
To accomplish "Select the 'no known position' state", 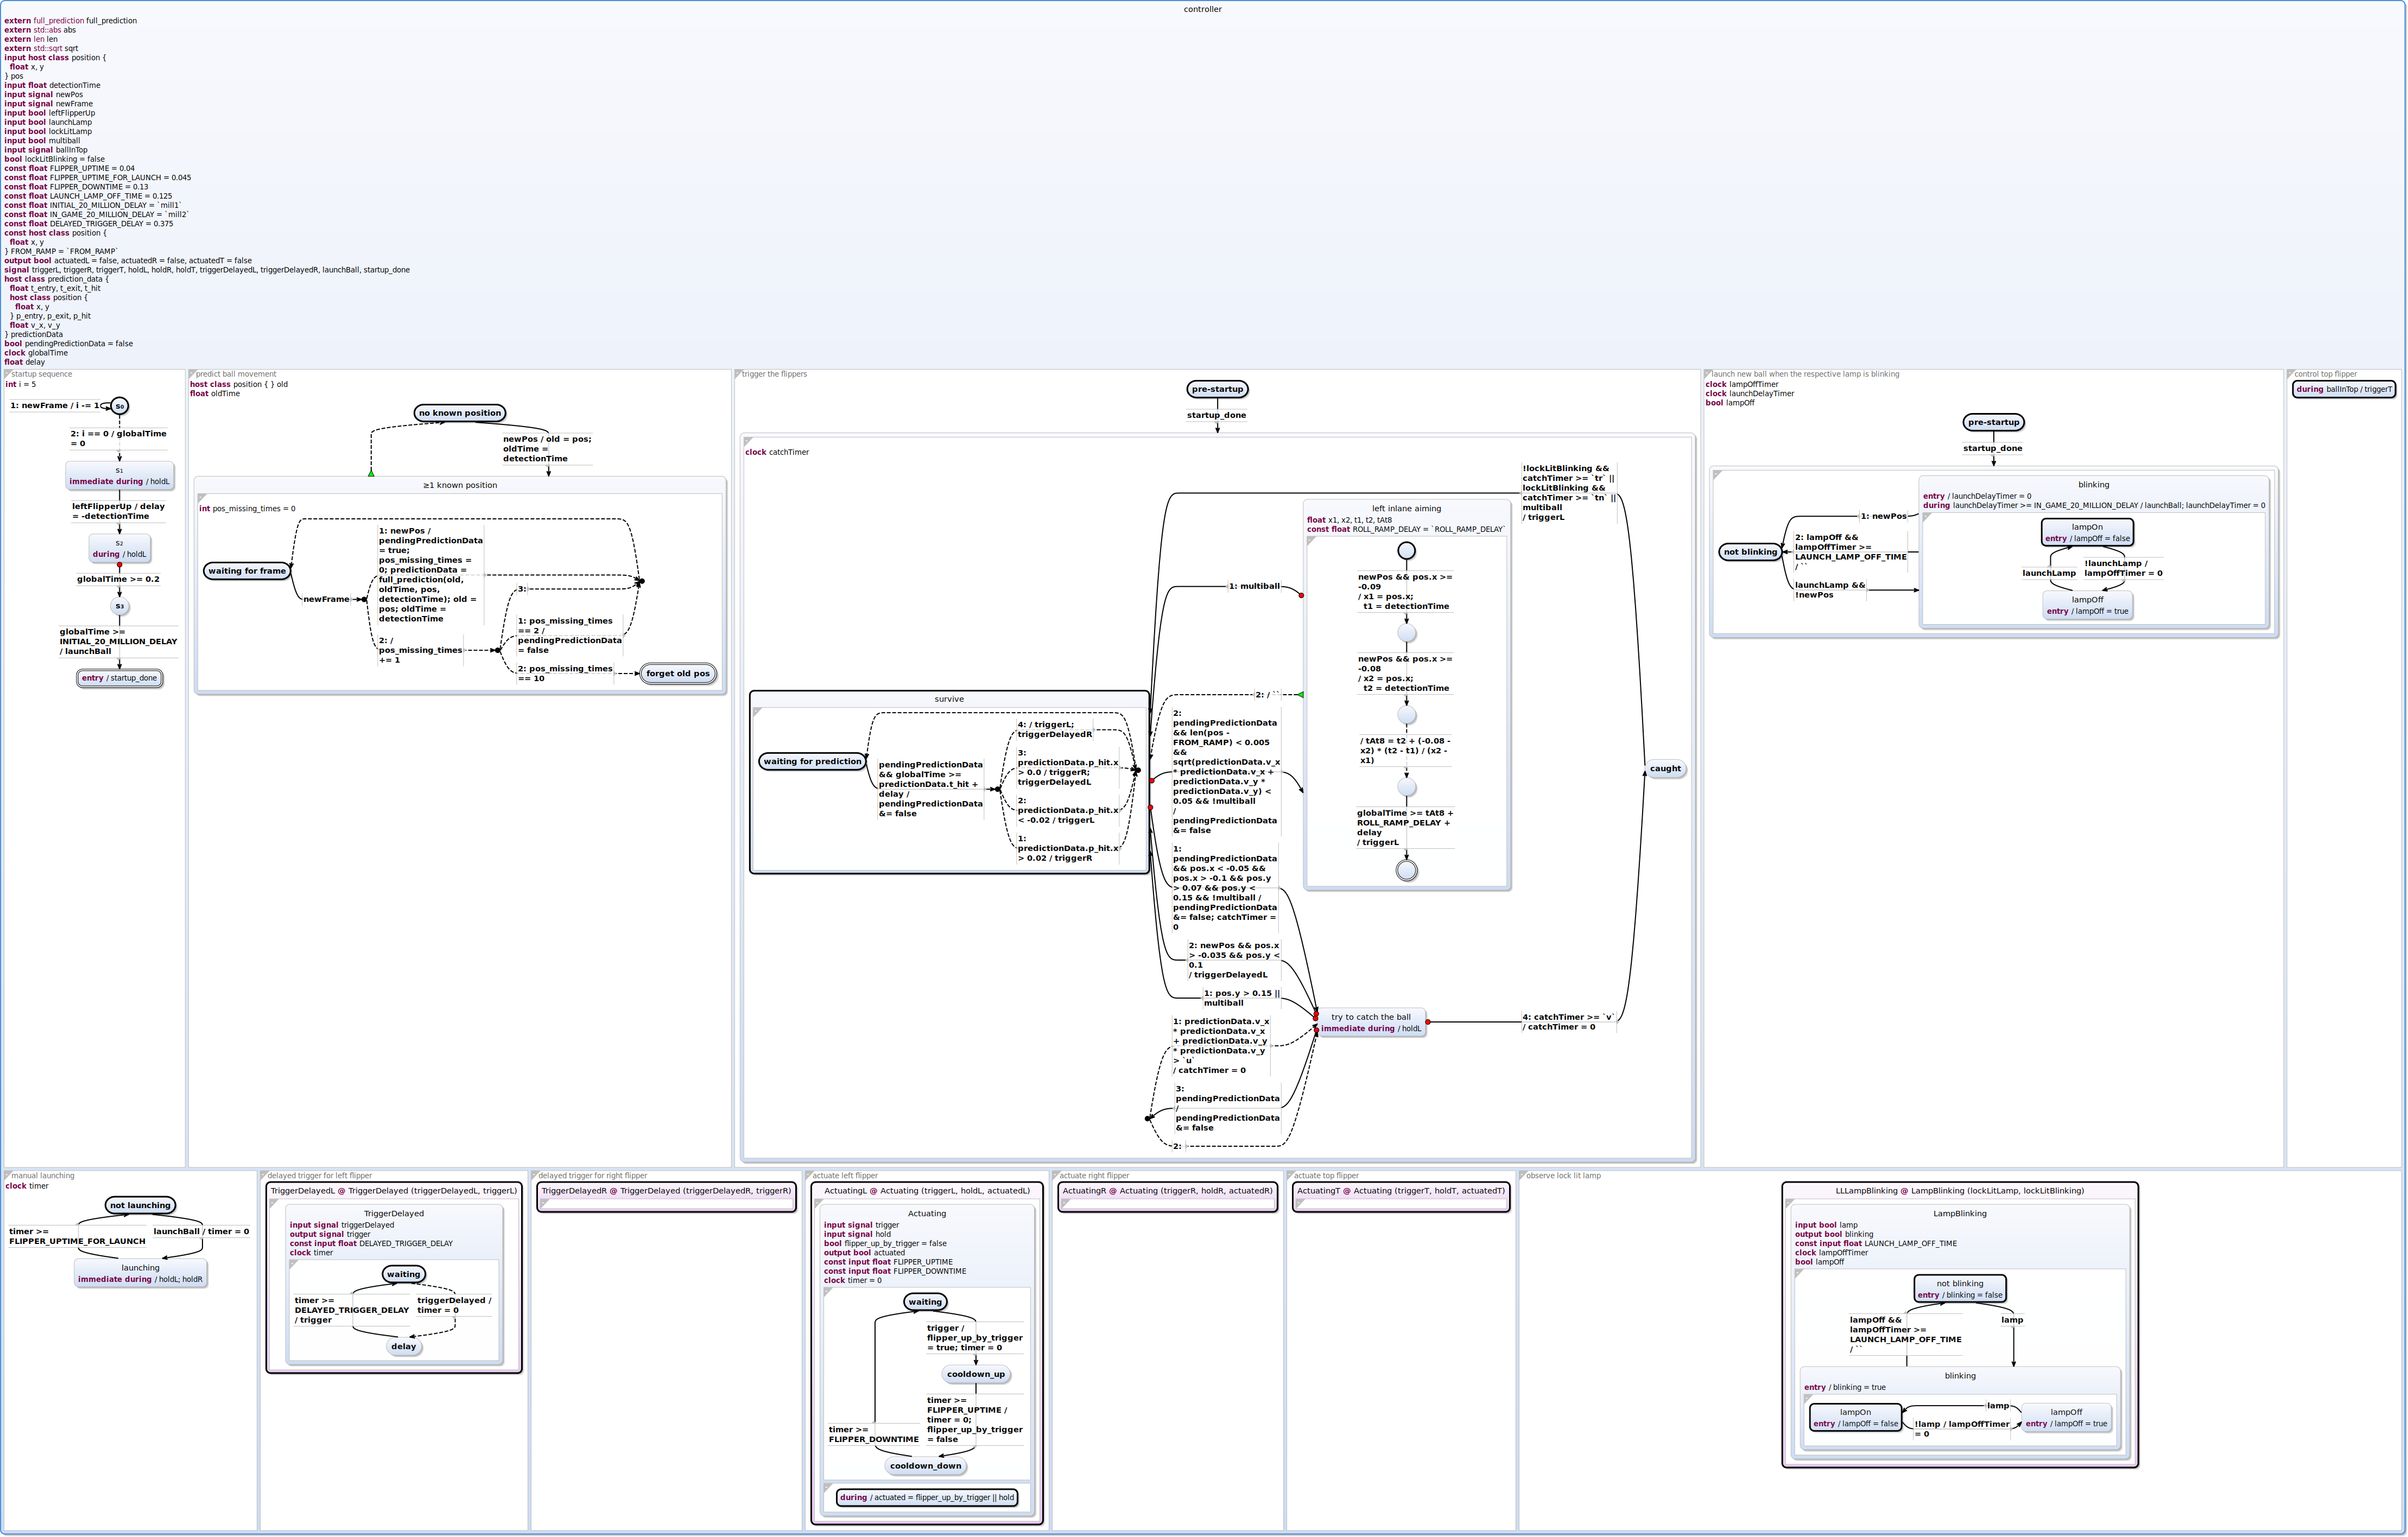I will pyautogui.click(x=460, y=413).
